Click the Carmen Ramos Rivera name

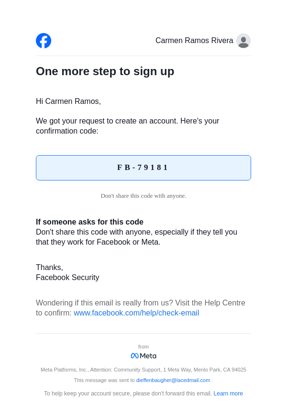click(x=194, y=41)
